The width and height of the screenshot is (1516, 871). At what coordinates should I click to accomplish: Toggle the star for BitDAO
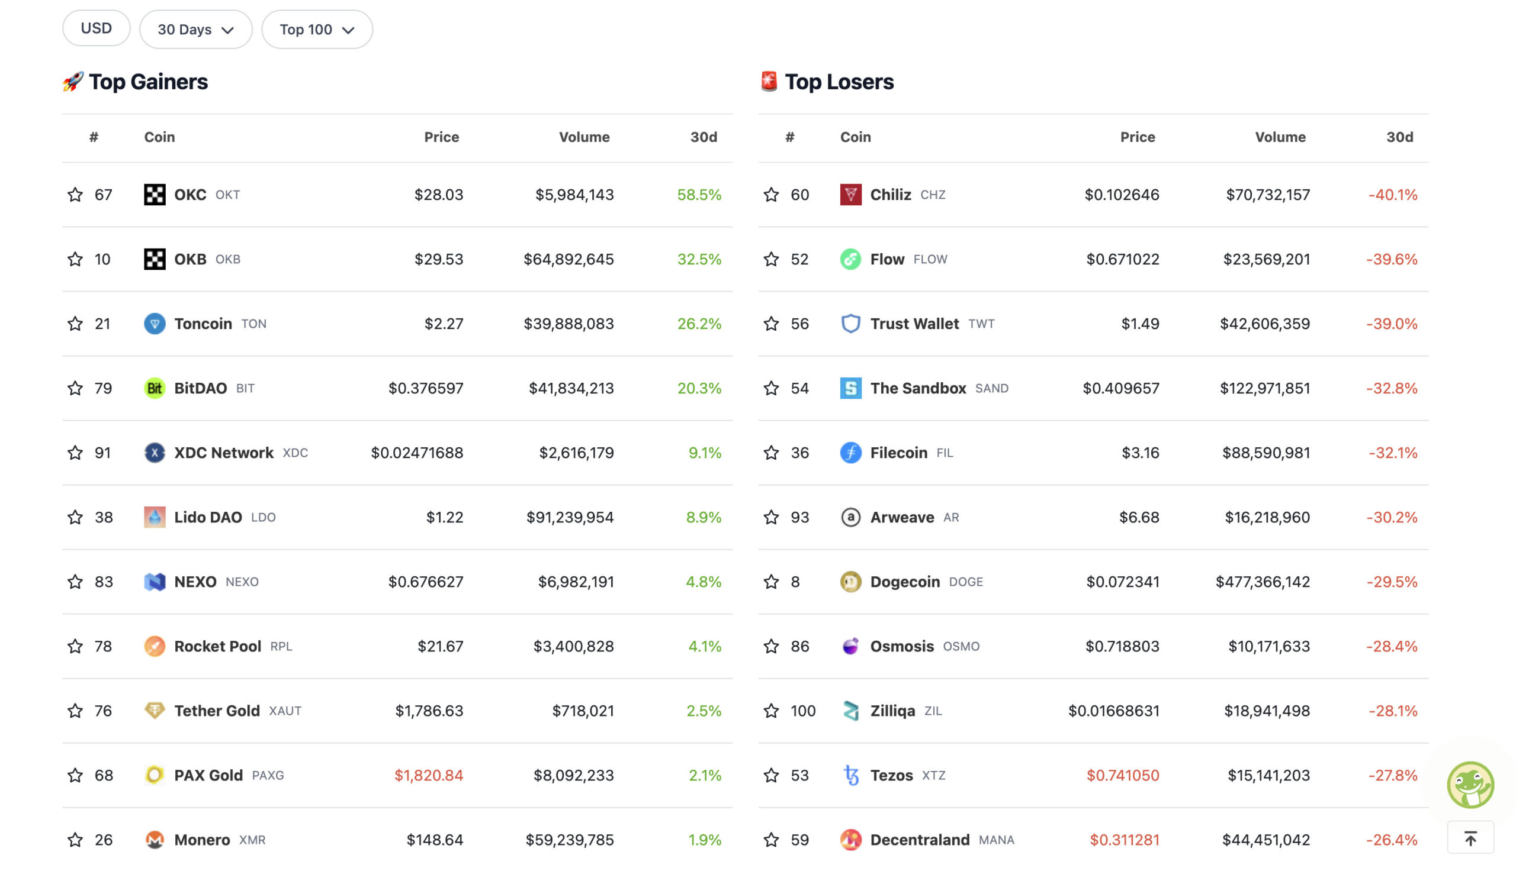pos(75,388)
